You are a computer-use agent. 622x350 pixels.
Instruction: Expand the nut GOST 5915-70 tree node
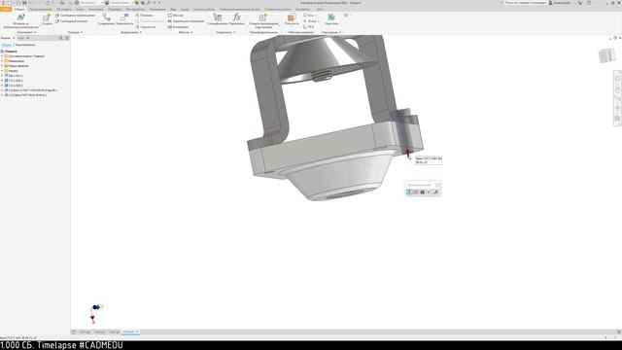[2, 95]
